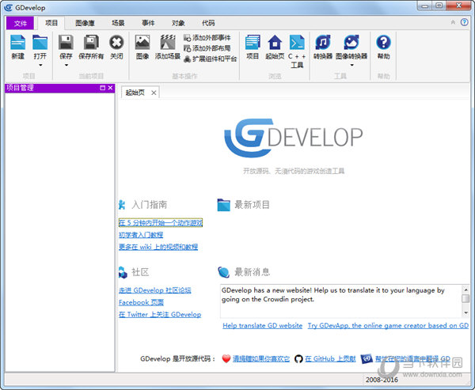Click 添加外部事件 in the ribbon
Viewport: 475px width, 390px height.
click(x=207, y=38)
